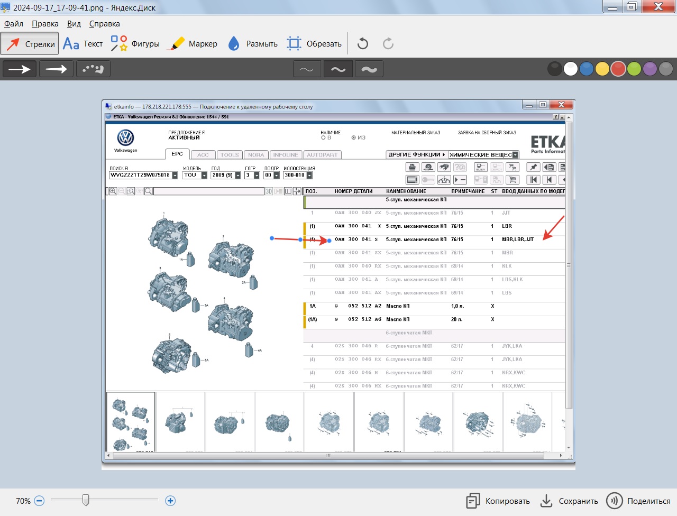The image size is (677, 516).
Task: Expand the ГОД 2009 dropdown
Action: point(238,176)
